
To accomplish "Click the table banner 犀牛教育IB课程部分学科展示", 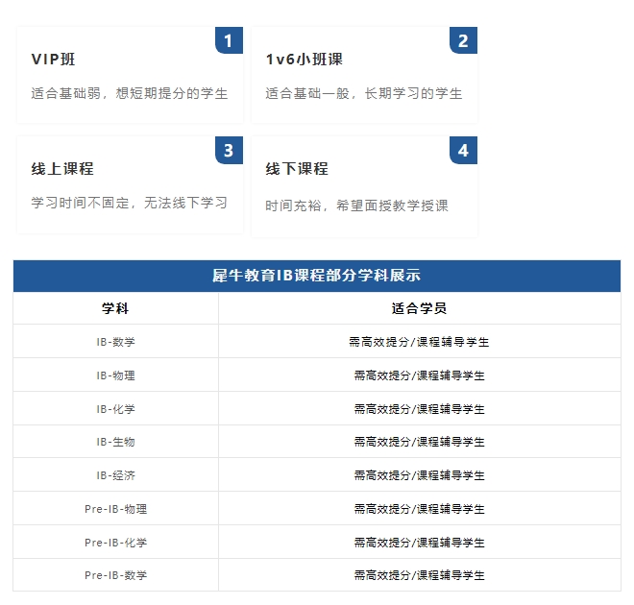I will pyautogui.click(x=317, y=276).
